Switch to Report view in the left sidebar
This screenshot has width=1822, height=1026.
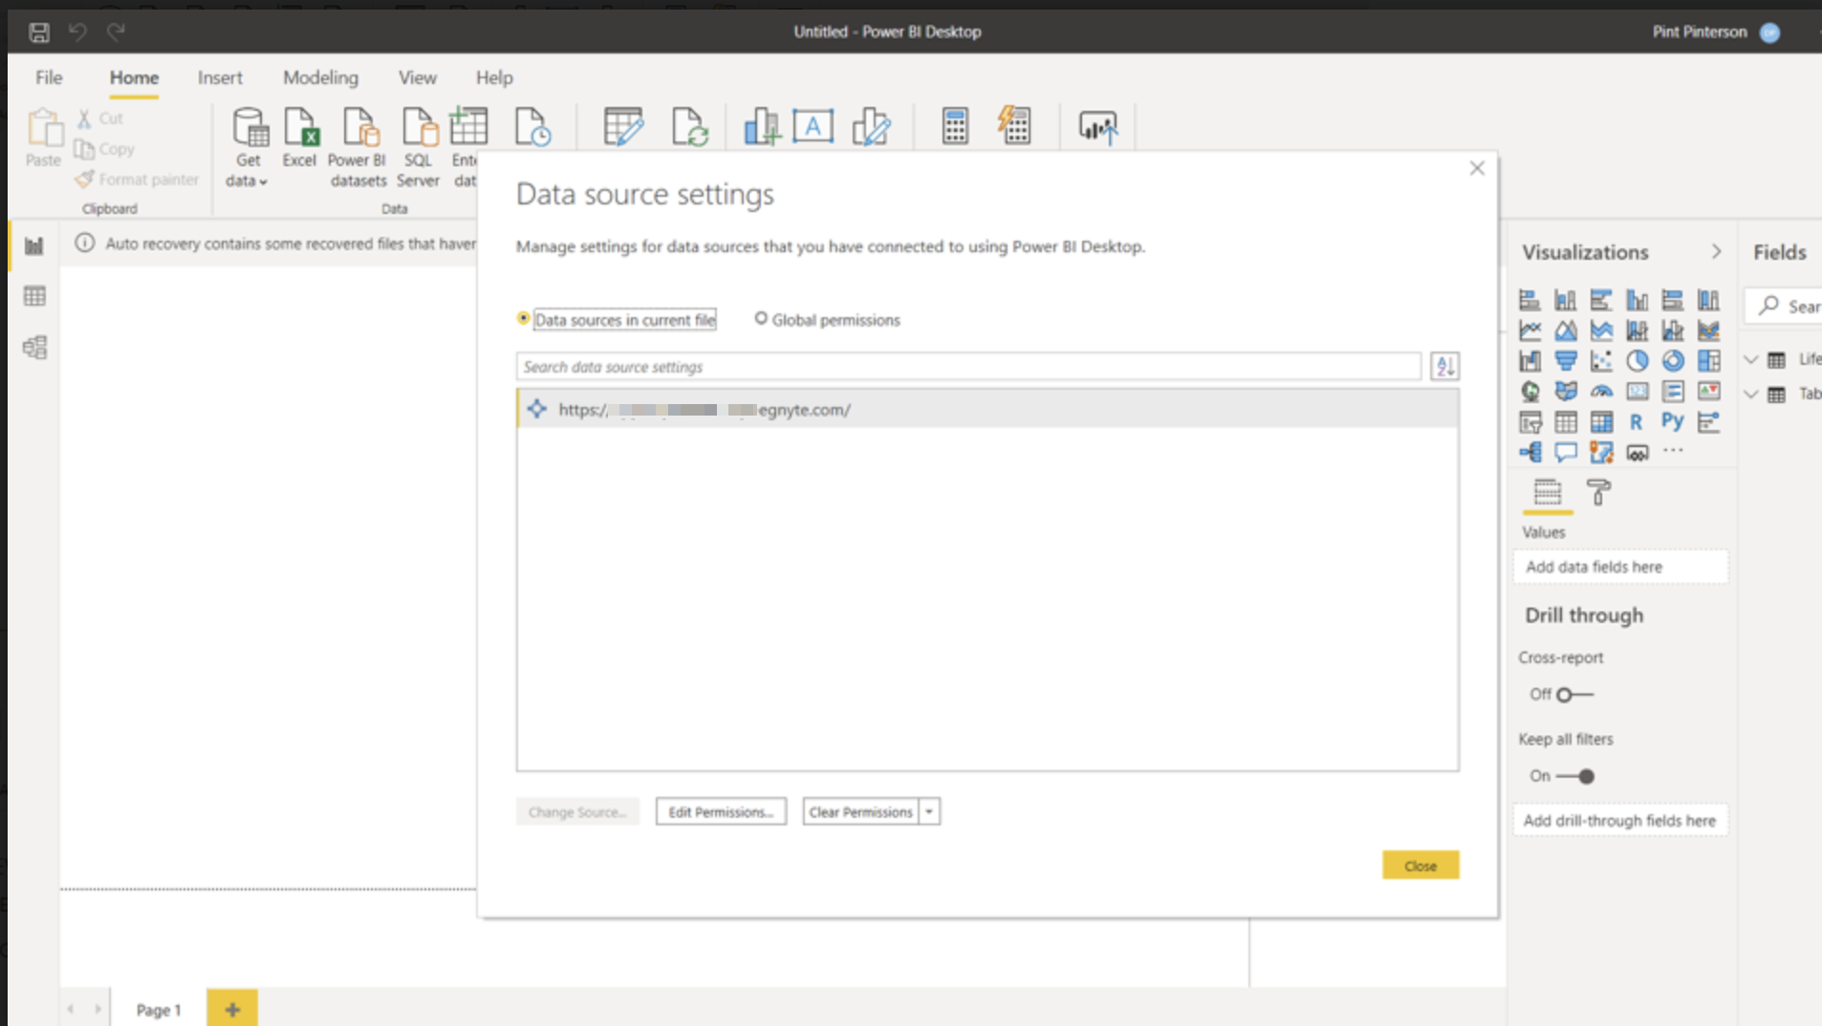click(34, 246)
